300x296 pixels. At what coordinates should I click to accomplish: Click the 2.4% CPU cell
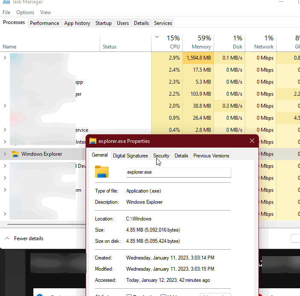[167, 70]
